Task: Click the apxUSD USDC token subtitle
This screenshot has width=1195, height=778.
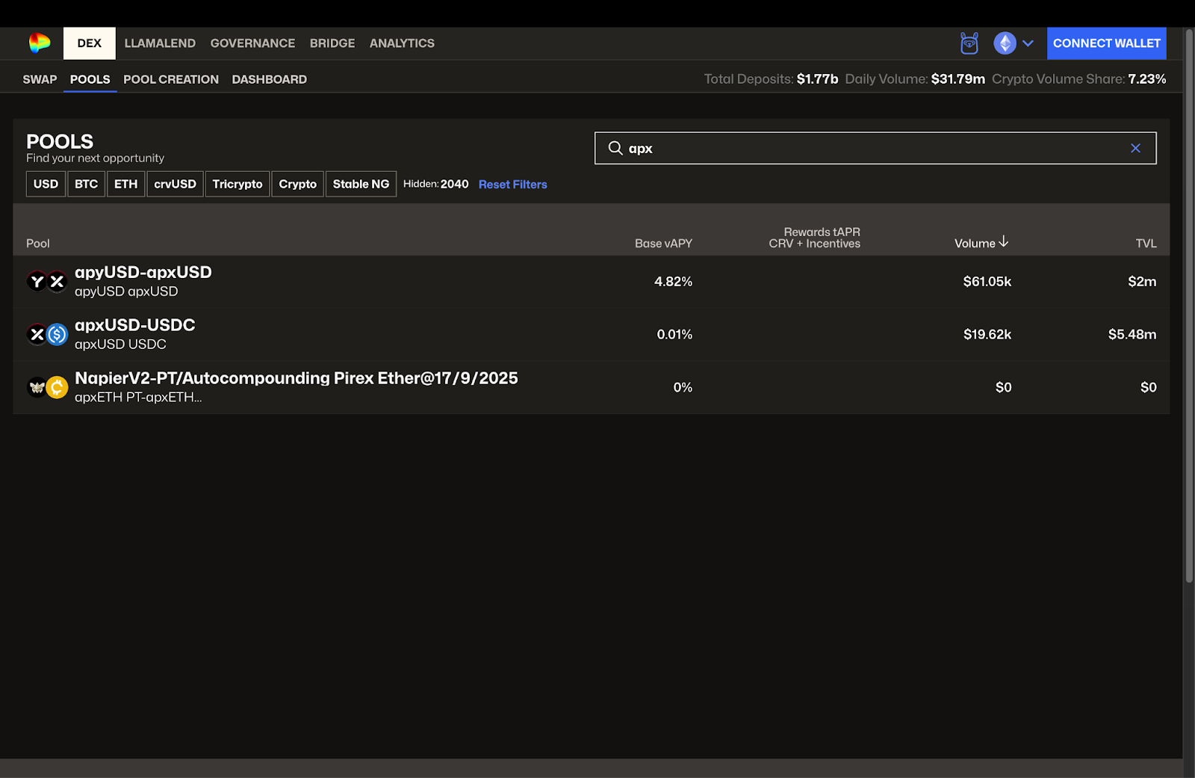Action: pos(120,345)
